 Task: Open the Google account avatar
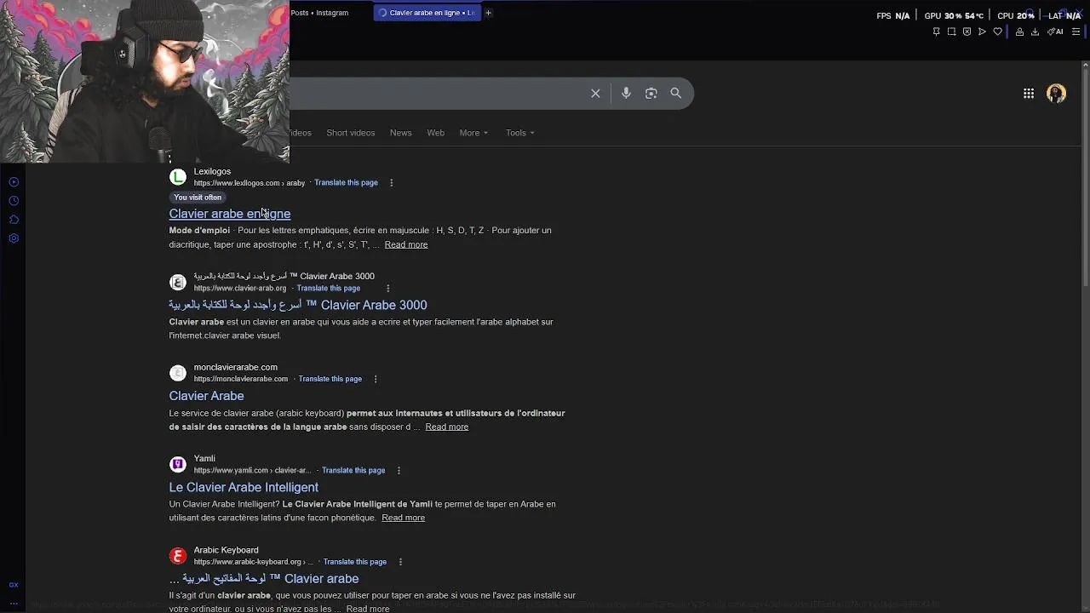click(1056, 94)
